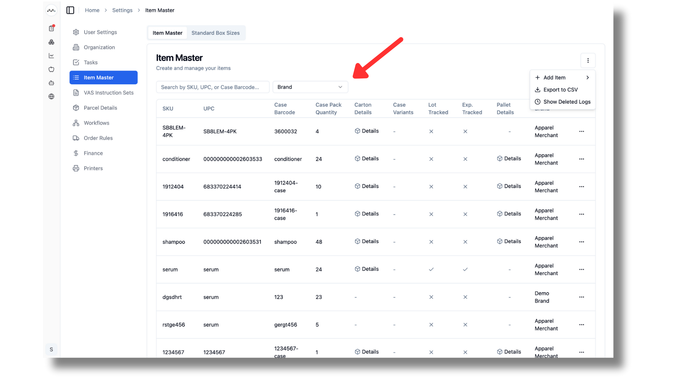Image resolution: width=676 pixels, height=380 pixels.
Task: Open row actions for rstge456
Action: pos(582,325)
